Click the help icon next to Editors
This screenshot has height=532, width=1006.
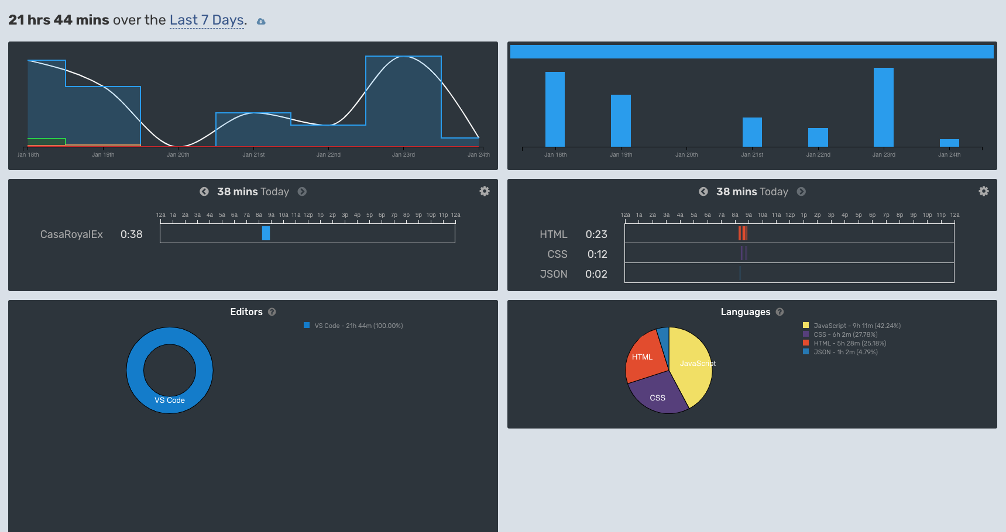[x=272, y=312]
